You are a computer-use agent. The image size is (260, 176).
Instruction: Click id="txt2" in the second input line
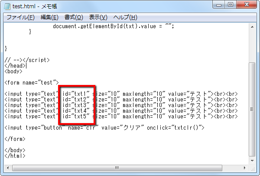point(76,100)
